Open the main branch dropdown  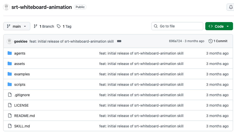click(17, 26)
